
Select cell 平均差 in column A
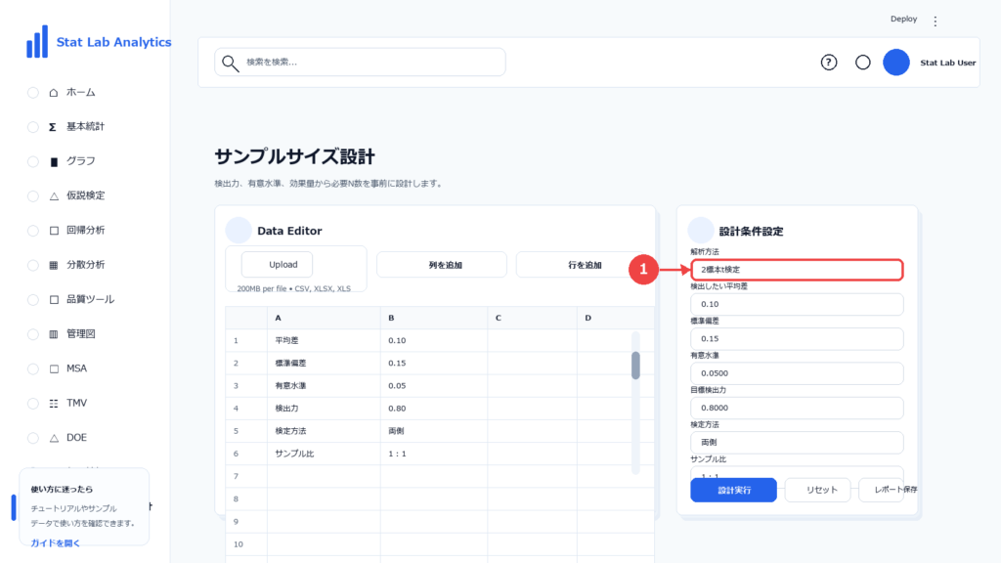(324, 340)
